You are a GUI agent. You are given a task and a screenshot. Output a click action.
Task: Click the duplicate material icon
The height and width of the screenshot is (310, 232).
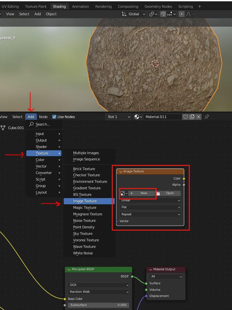pos(192,117)
